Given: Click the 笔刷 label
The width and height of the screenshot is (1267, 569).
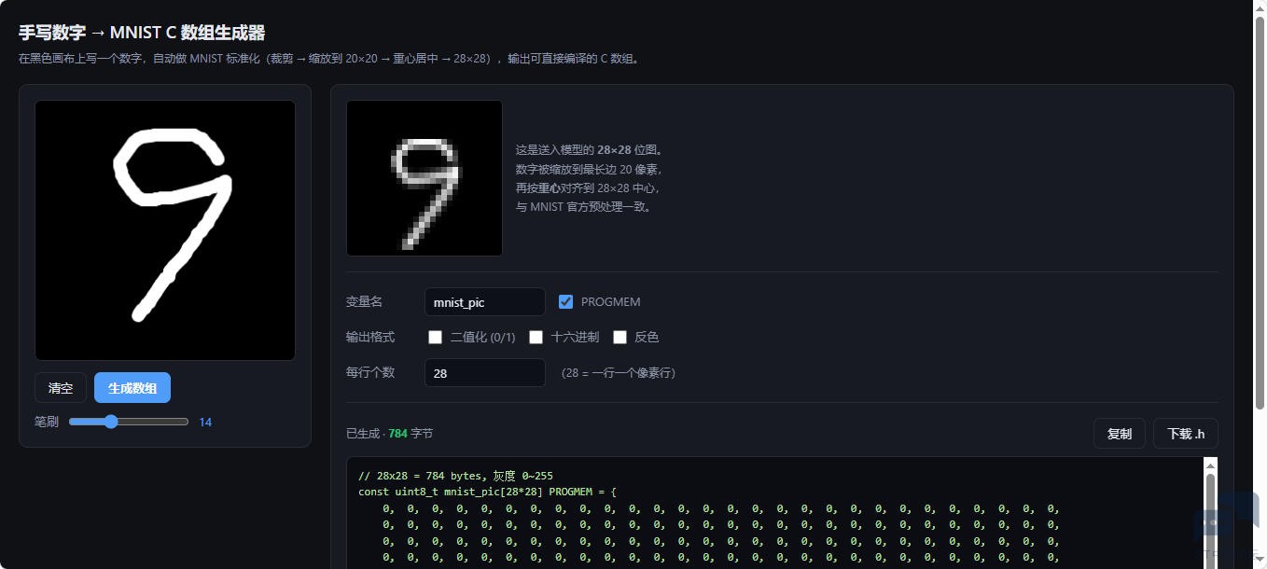Looking at the screenshot, I should pyautogui.click(x=47, y=422).
